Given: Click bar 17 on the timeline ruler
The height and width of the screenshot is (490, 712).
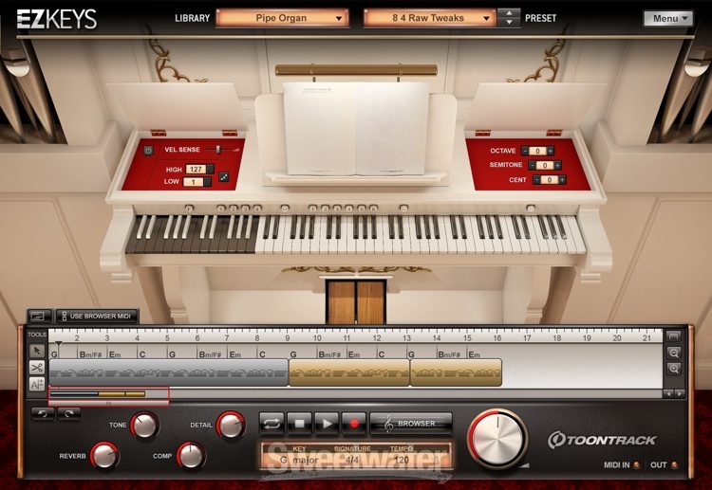Looking at the screenshot, I should point(527,337).
